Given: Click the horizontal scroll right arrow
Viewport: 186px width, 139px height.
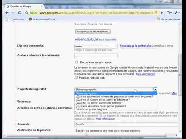Looking at the screenshot, I should [x=176, y=135].
